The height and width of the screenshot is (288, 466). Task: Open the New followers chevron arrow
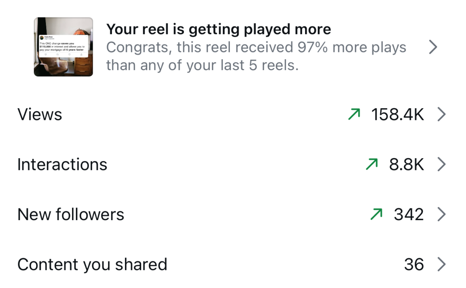pos(441,215)
